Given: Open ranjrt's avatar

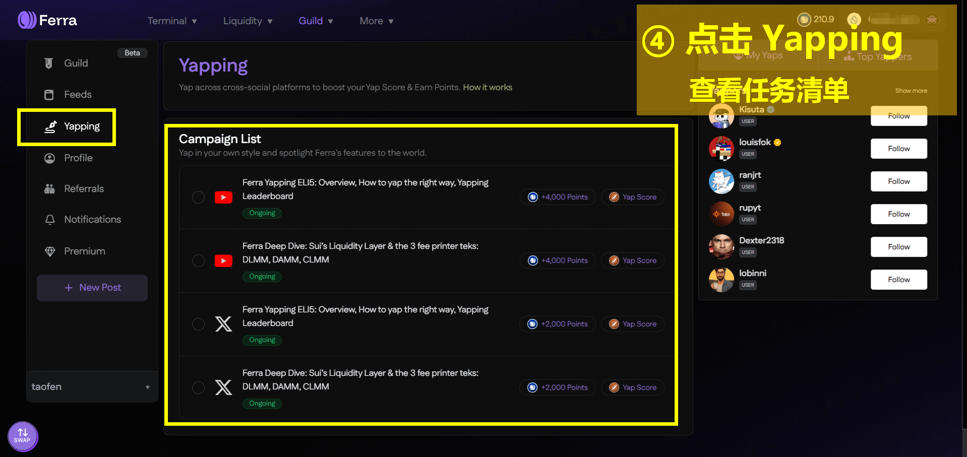Looking at the screenshot, I should 721,181.
